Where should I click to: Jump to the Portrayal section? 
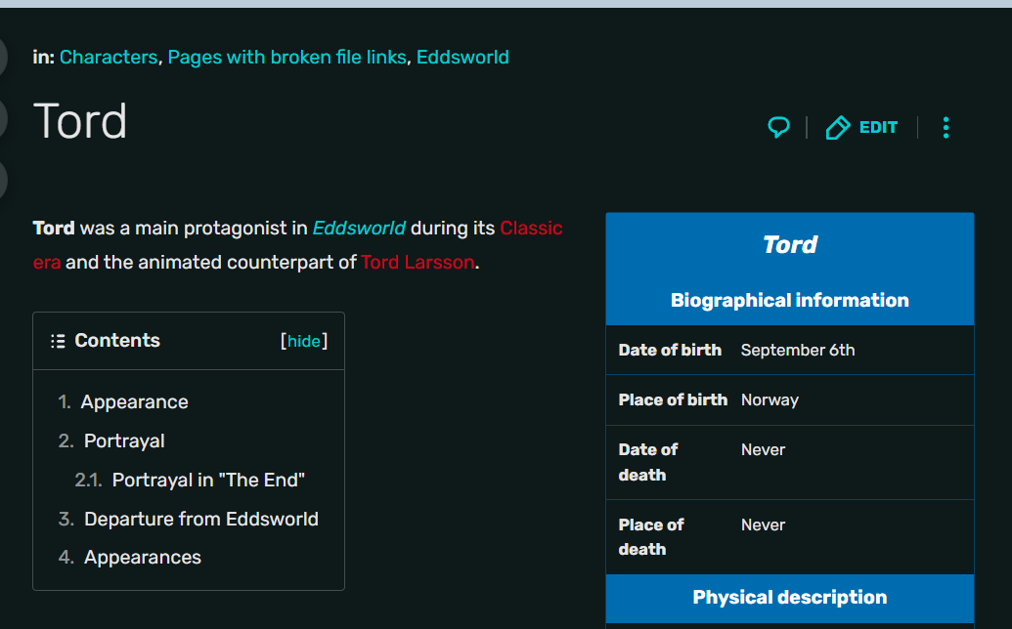(124, 441)
